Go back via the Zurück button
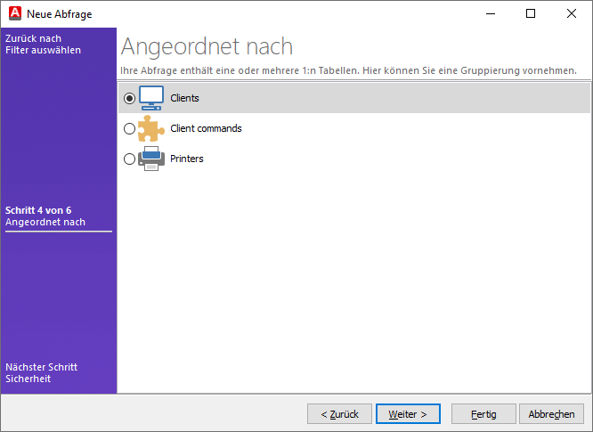593x432 pixels. pos(339,414)
